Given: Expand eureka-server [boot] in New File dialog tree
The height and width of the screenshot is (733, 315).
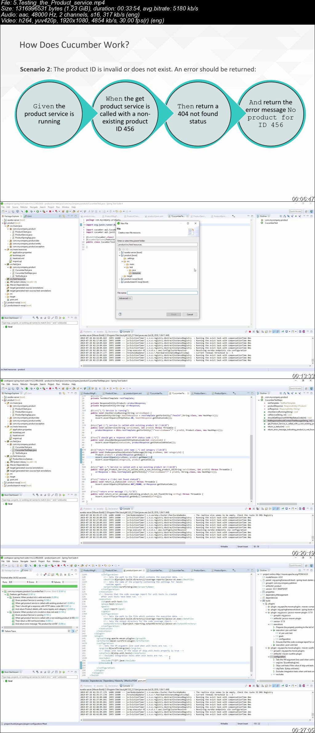Looking at the screenshot, I should click(120, 253).
